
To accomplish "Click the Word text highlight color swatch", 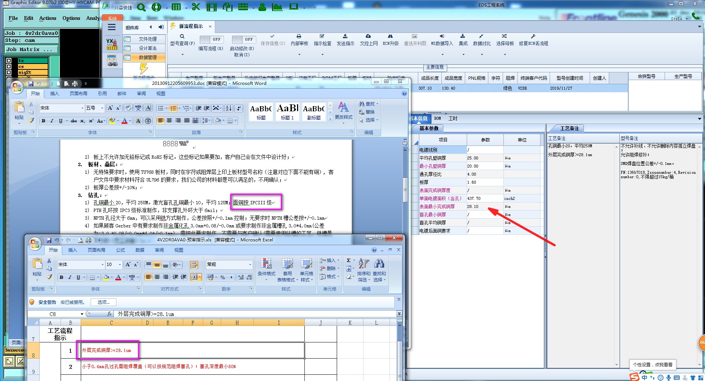I will [x=112, y=121].
